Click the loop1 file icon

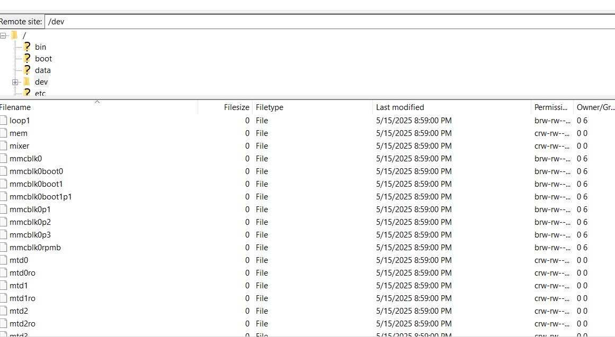click(x=4, y=120)
